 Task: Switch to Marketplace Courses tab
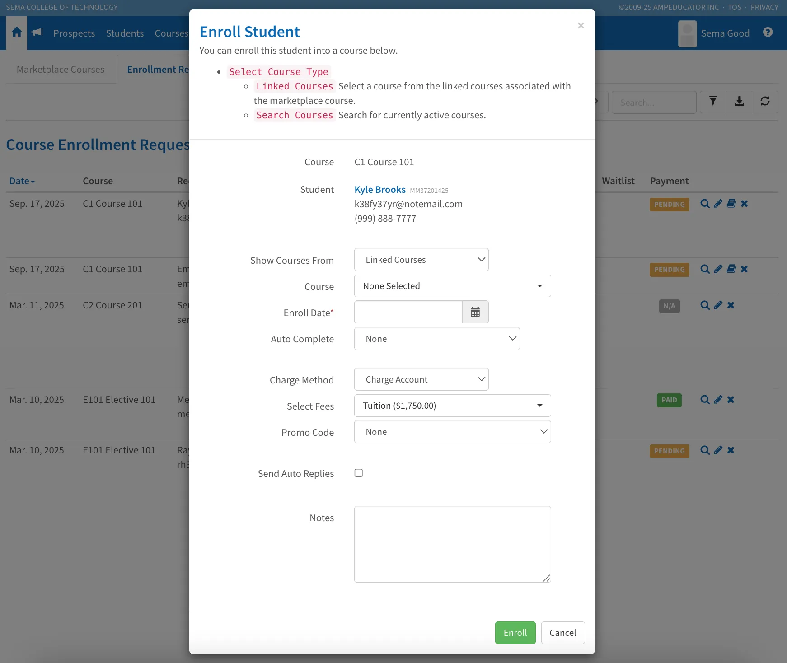click(61, 70)
